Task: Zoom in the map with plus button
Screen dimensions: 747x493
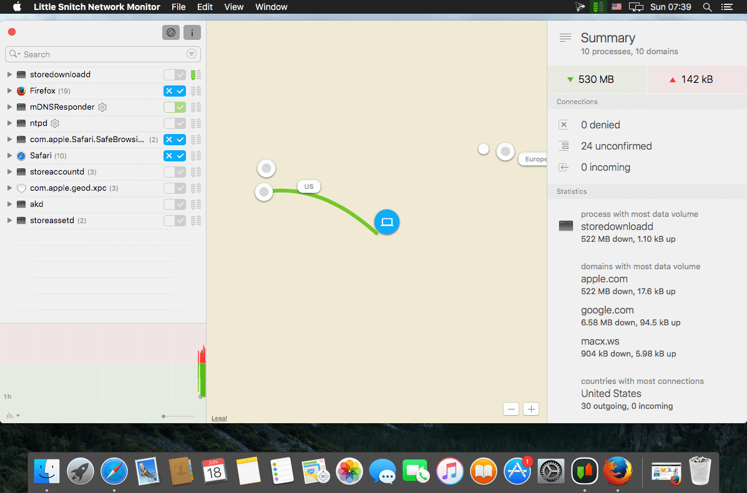Action: pos(531,409)
